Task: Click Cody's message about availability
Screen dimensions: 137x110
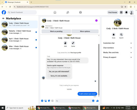Action: (x=67, y=61)
